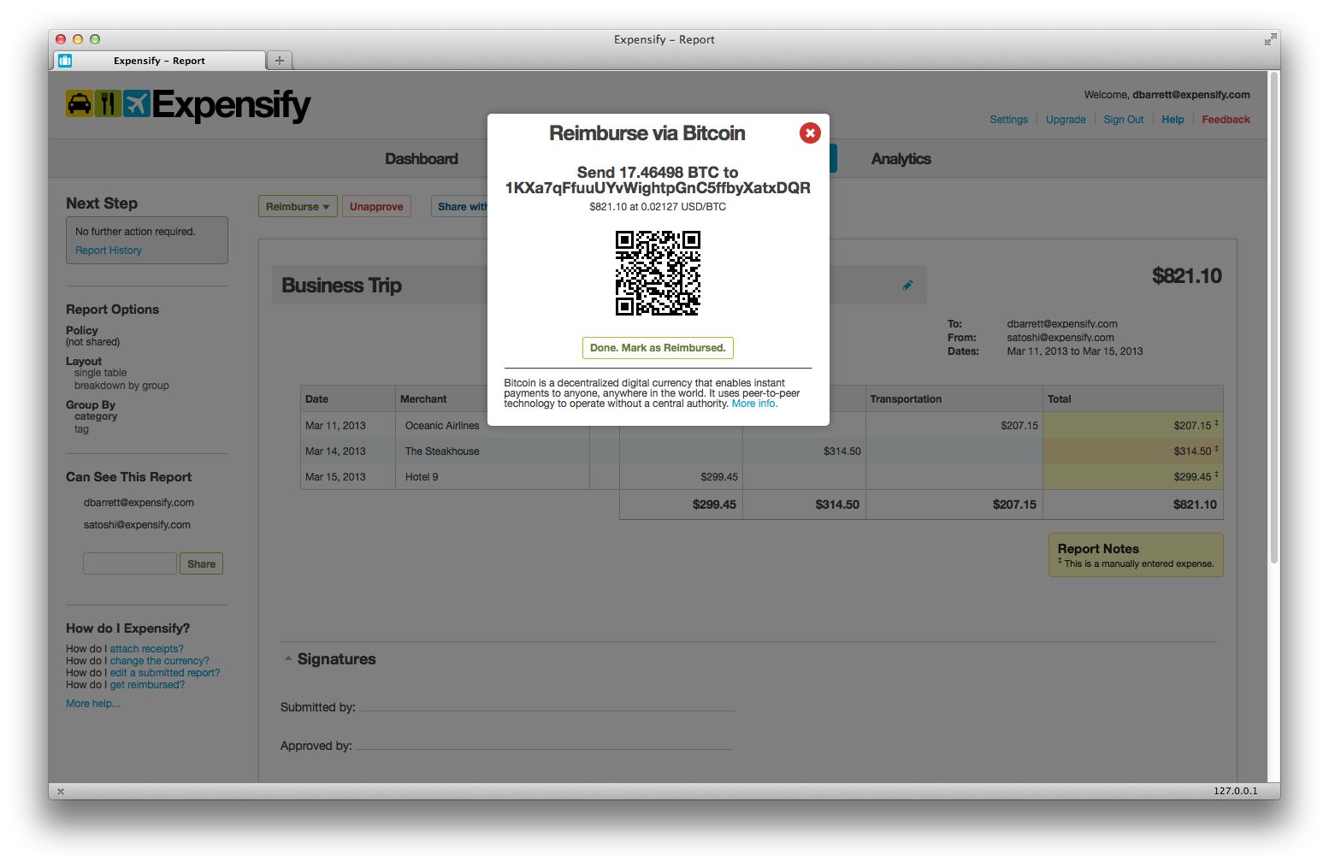Group by category option
The image size is (1329, 867).
tap(96, 416)
